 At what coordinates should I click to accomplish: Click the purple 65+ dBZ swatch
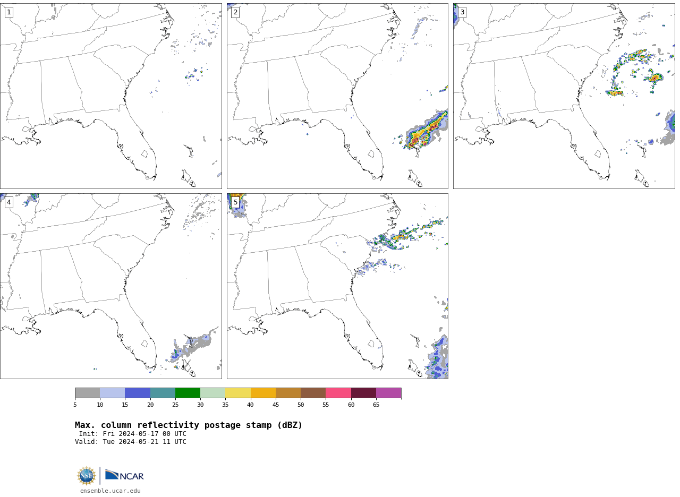tap(388, 393)
